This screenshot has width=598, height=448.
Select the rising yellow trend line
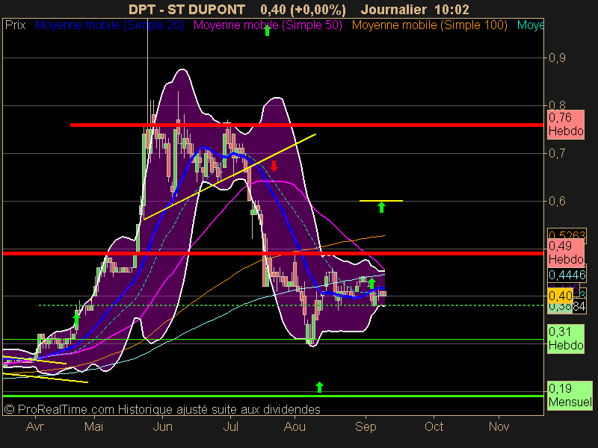[x=230, y=177]
